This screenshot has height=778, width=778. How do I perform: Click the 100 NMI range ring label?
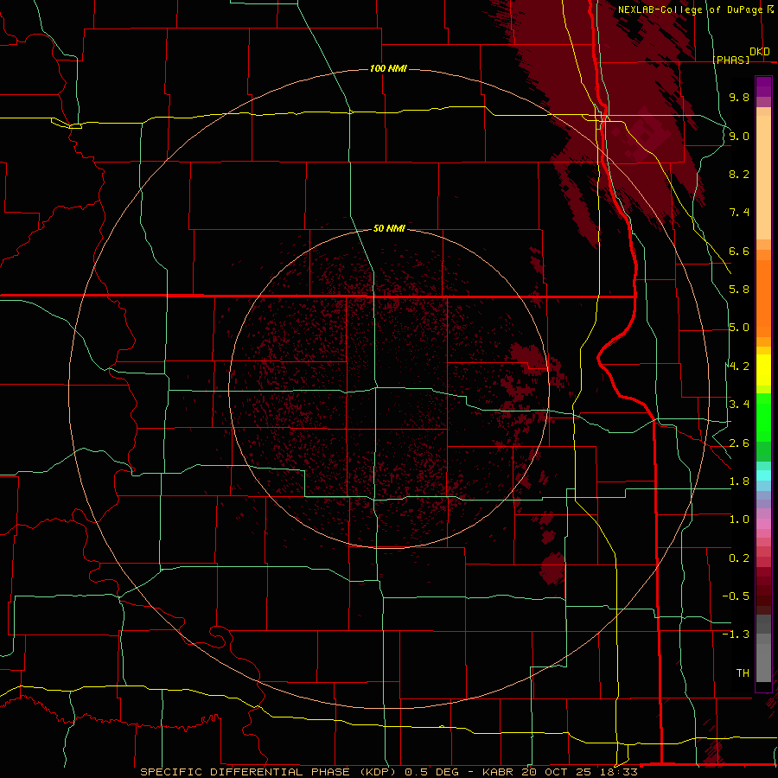[388, 68]
